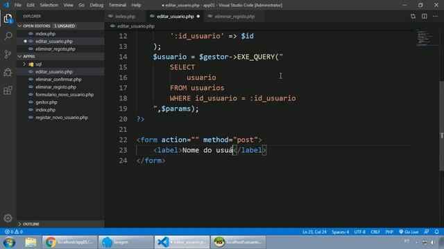
Task: Open the Help menu
Action: tap(136, 5)
